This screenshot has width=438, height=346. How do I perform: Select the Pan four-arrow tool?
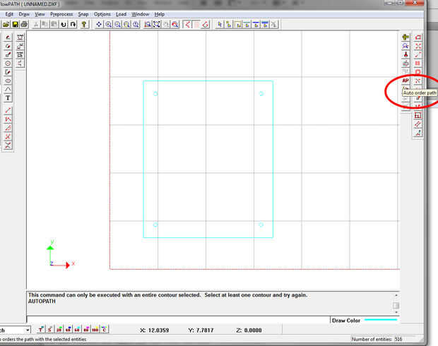[99, 25]
